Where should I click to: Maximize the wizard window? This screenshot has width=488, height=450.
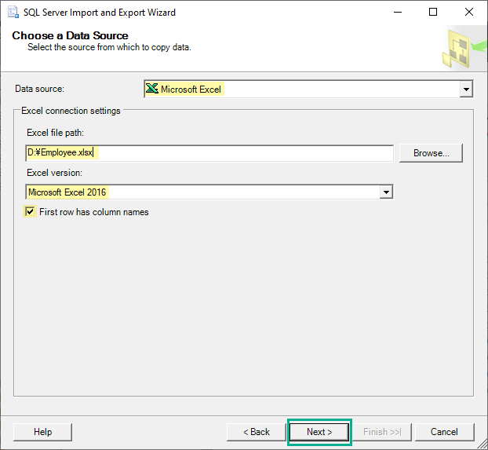pyautogui.click(x=433, y=12)
